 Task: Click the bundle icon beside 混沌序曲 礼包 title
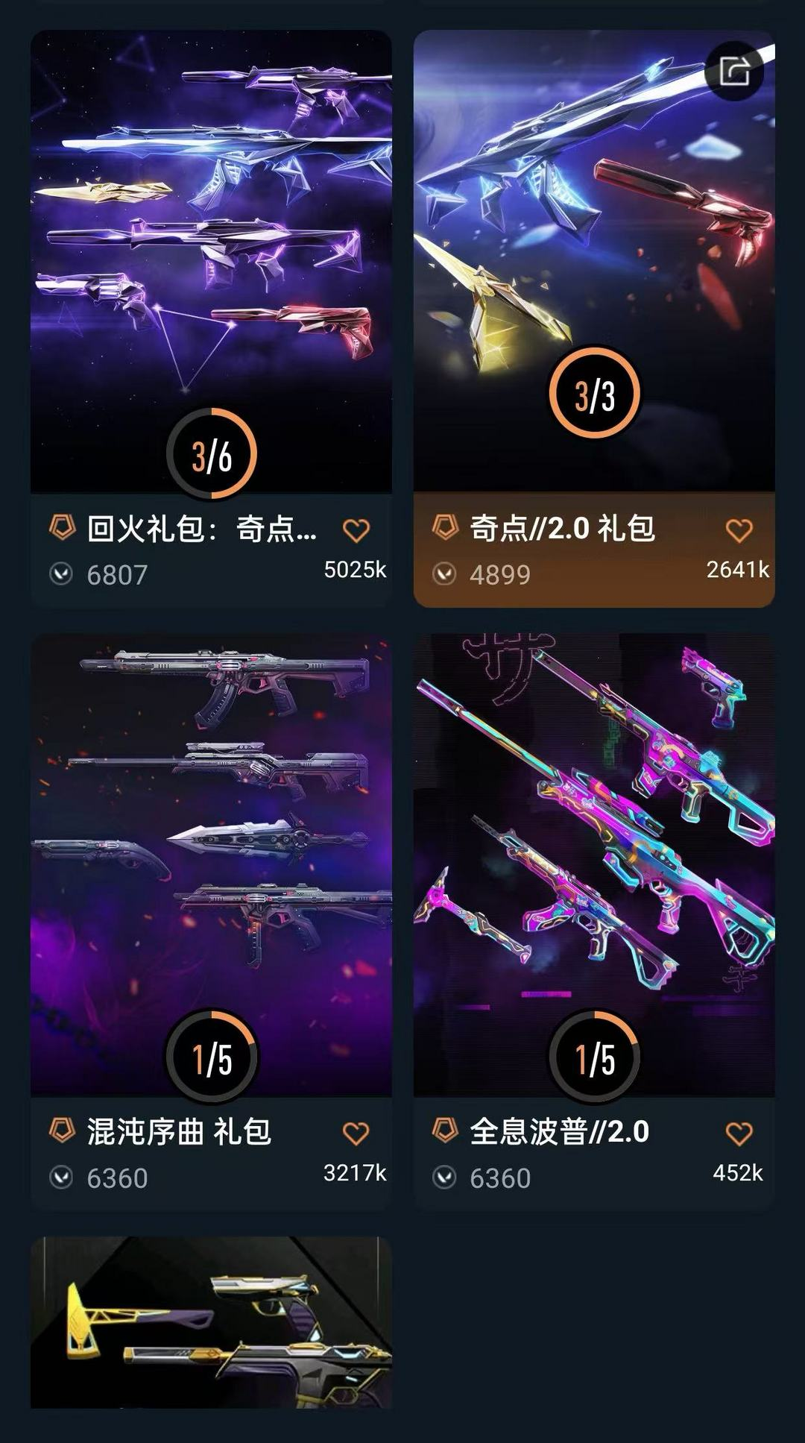point(63,1131)
